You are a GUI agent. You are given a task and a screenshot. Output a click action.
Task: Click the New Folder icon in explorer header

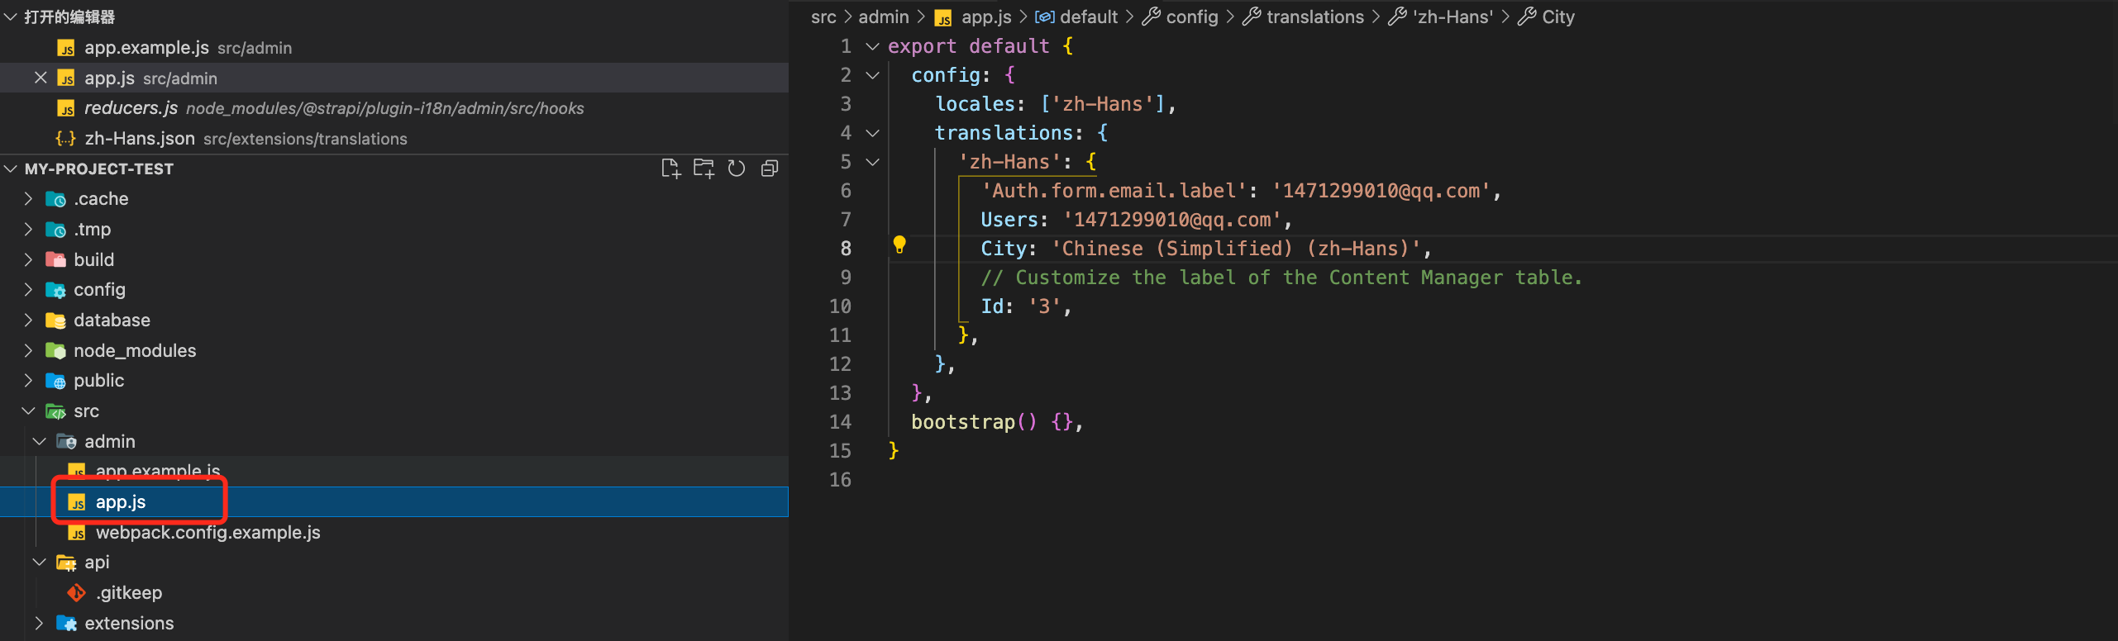(x=704, y=169)
